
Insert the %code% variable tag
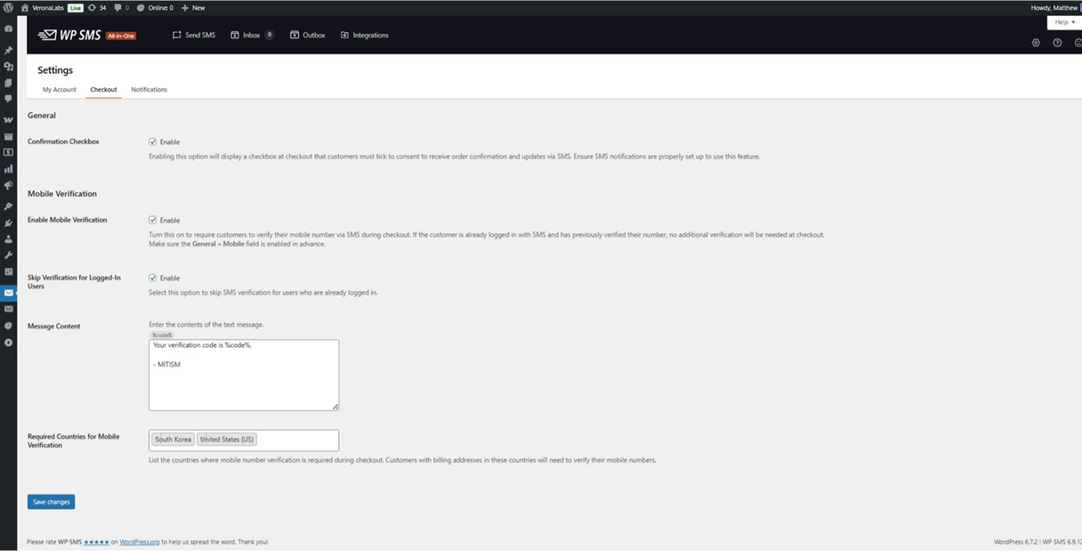point(162,335)
